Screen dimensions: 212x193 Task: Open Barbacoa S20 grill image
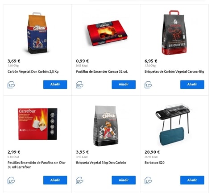(x=173, y=124)
